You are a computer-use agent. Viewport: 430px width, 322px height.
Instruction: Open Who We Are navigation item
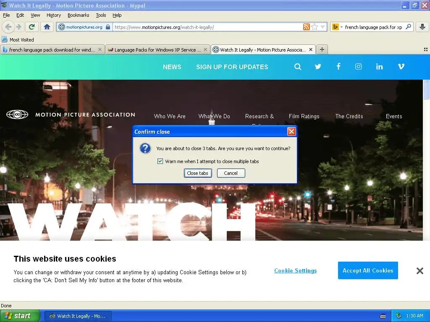point(170,117)
